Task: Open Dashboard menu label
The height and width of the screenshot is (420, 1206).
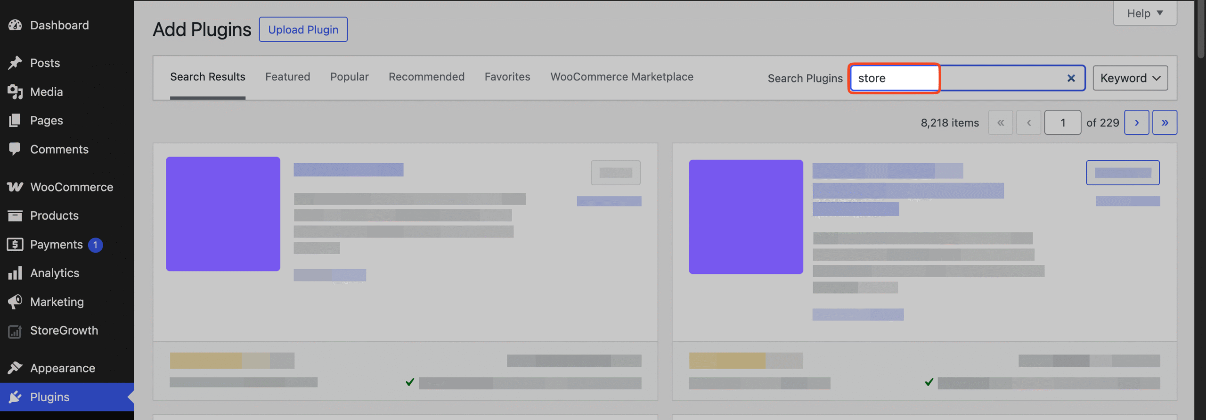Action: point(59,25)
